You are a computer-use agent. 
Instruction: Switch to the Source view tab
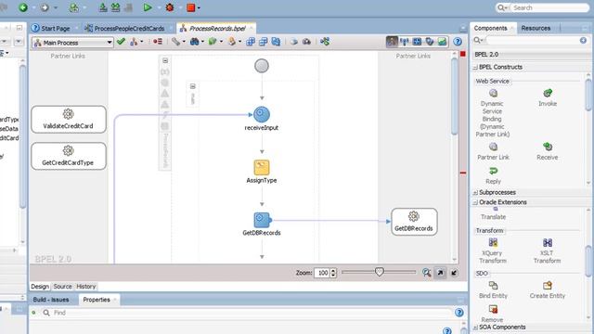62,287
